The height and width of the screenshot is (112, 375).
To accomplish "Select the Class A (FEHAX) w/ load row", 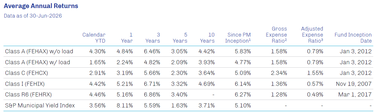I will (x=187, y=62).
